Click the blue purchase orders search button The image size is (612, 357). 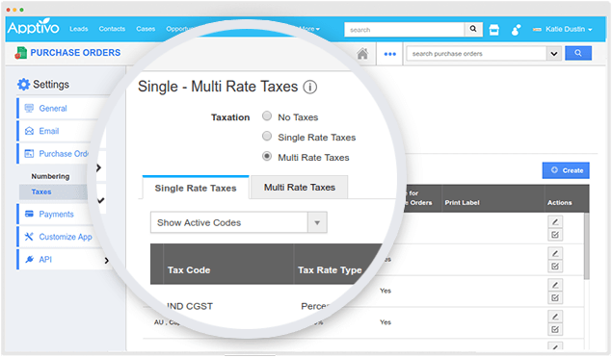pos(578,53)
